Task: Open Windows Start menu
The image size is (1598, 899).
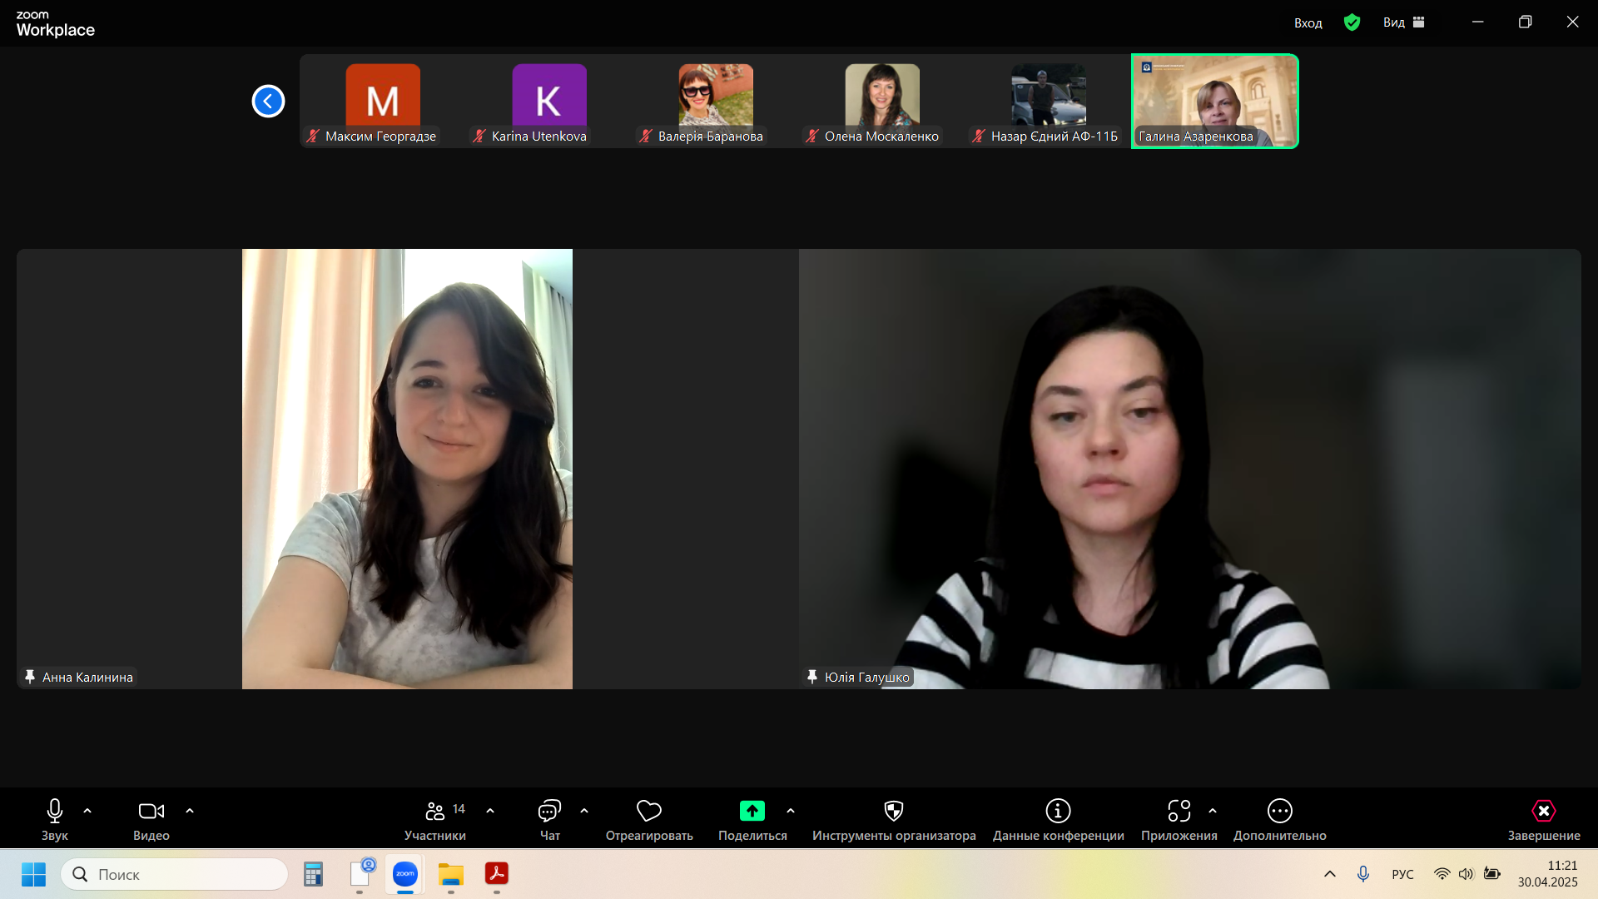Action: 33,874
